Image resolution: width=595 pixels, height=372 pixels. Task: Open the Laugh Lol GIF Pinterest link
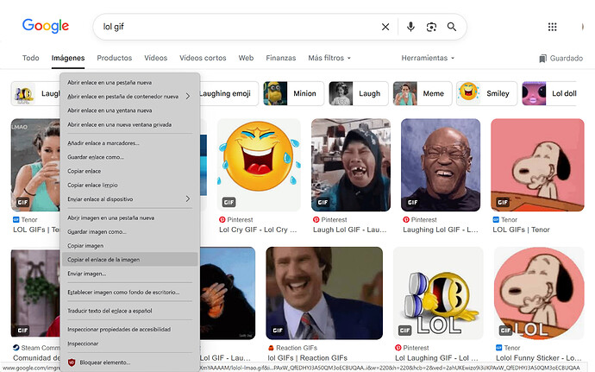click(x=349, y=230)
